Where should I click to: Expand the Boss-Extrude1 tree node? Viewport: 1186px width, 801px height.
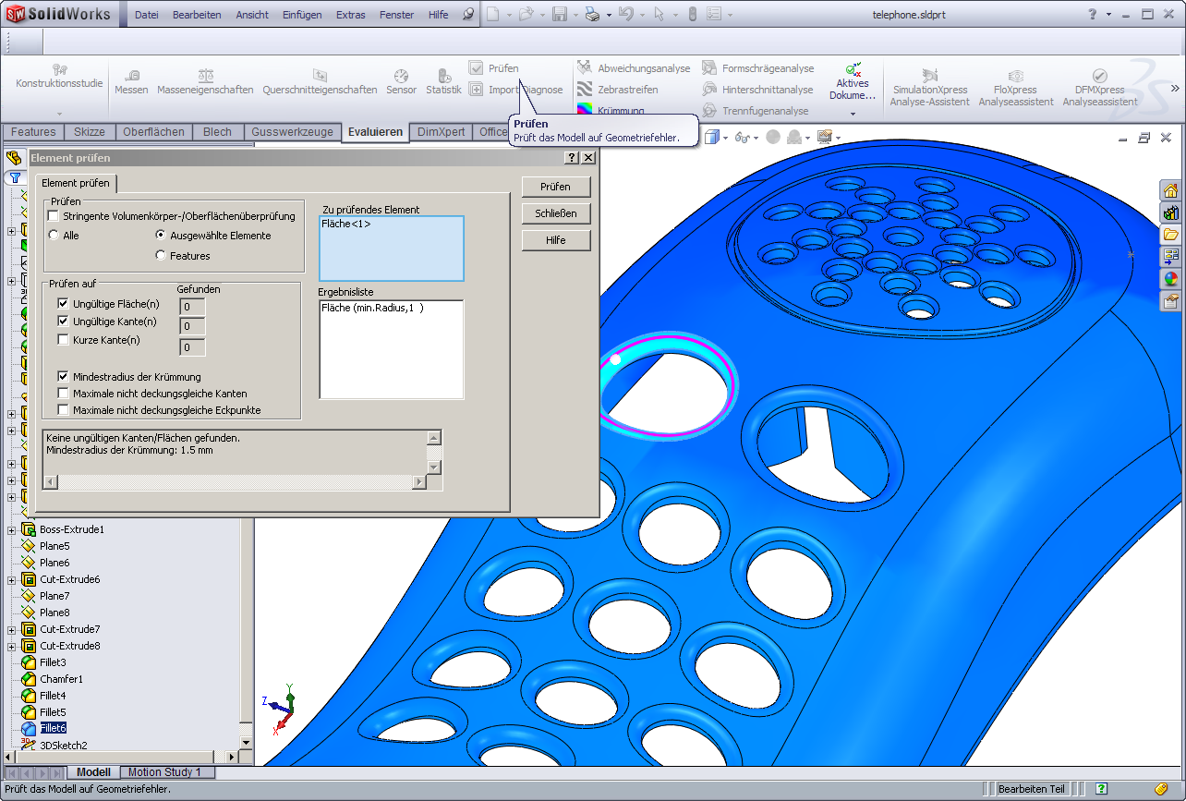pos(12,529)
